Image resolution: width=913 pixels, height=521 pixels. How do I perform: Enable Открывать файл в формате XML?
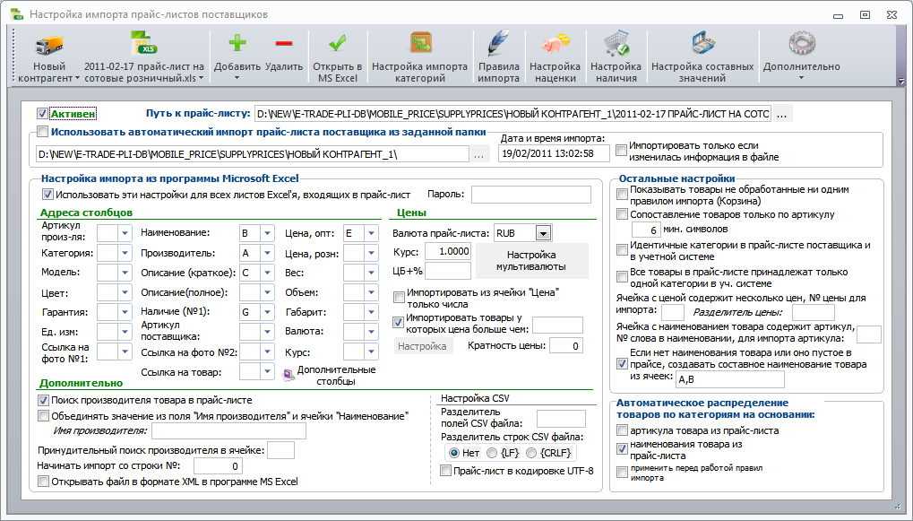click(x=43, y=482)
